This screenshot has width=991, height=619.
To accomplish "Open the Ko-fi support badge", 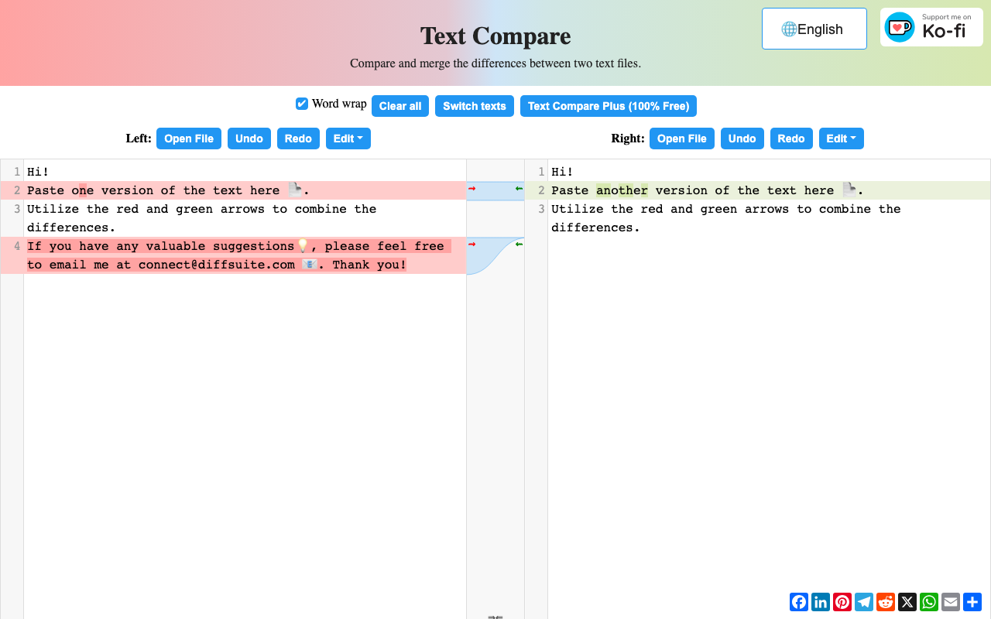I will point(931,28).
